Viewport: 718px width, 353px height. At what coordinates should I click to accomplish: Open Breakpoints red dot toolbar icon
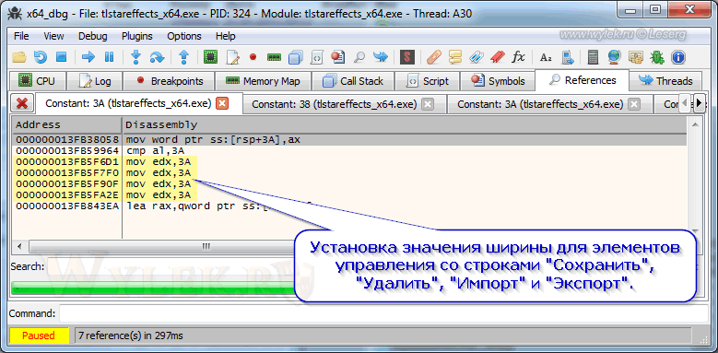click(x=253, y=57)
